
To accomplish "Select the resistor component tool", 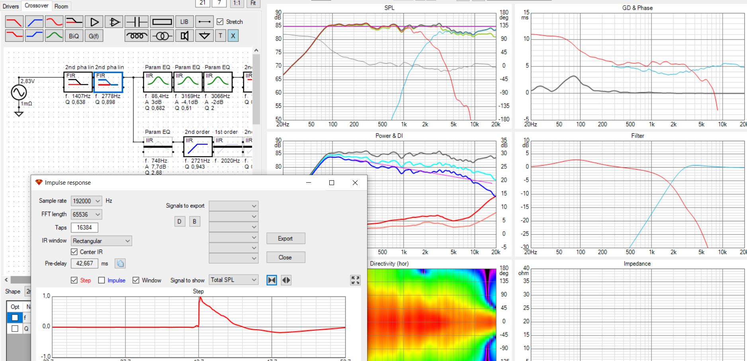I will [162, 22].
